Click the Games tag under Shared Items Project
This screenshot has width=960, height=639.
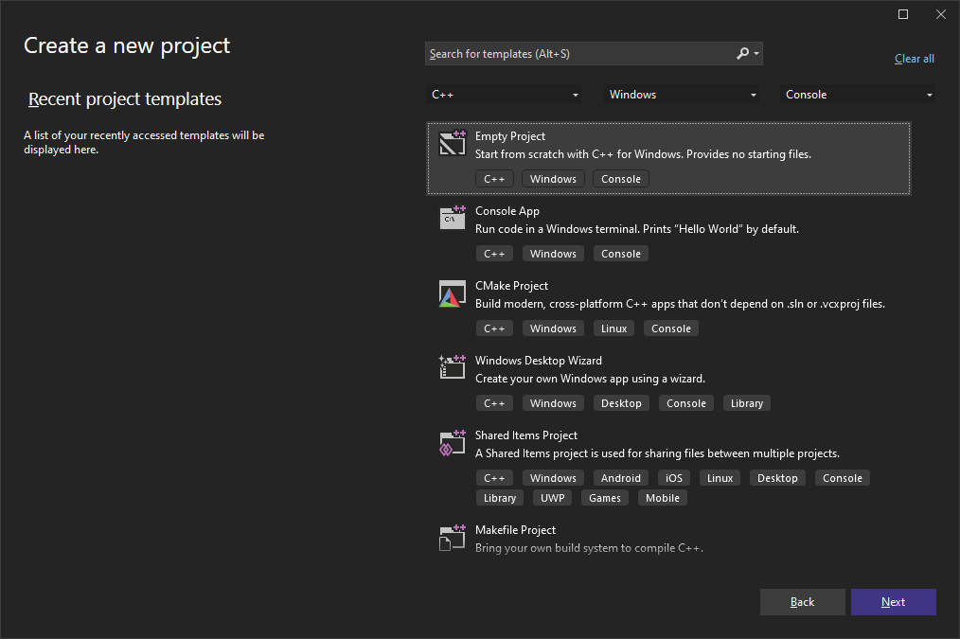point(604,498)
